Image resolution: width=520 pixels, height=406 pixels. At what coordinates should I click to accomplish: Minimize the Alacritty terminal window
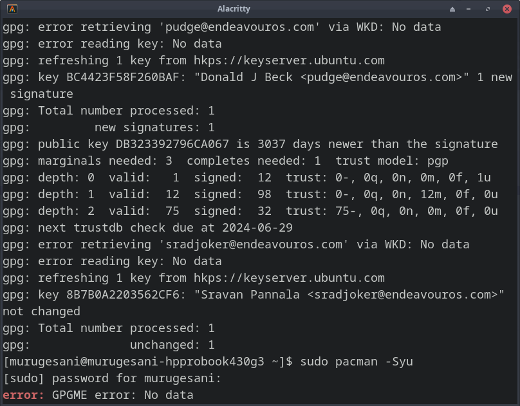(x=469, y=9)
